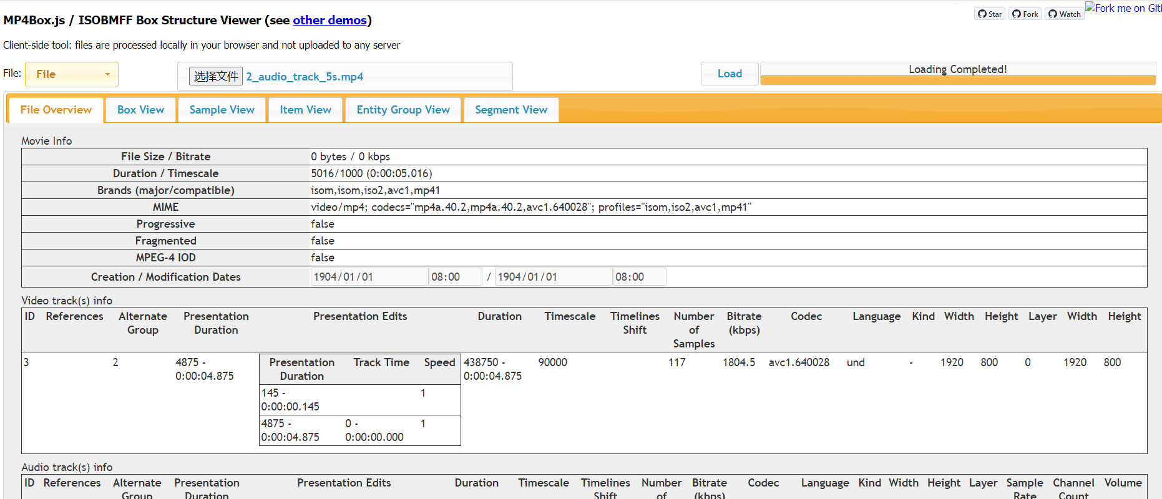This screenshot has height=499, width=1162.
Task: Click the Track Time value 0 - 0:00:00.000
Action: coord(374,430)
